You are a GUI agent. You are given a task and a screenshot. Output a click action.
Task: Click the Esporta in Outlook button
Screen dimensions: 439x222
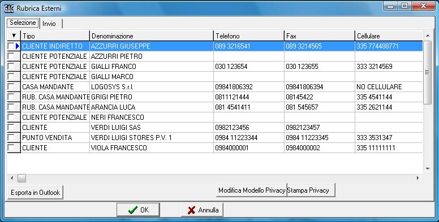(35, 193)
